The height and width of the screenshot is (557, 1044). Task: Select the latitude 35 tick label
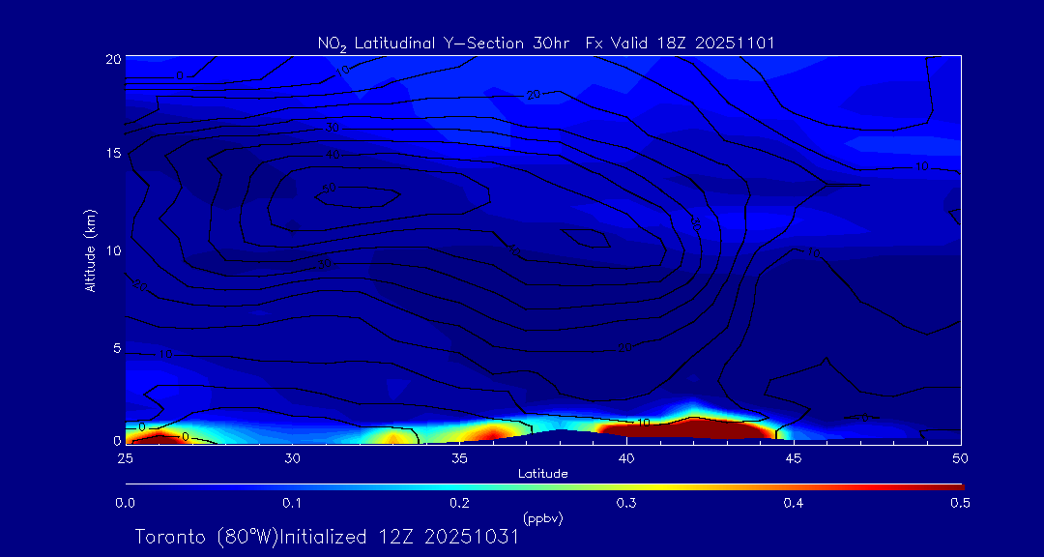(x=459, y=456)
